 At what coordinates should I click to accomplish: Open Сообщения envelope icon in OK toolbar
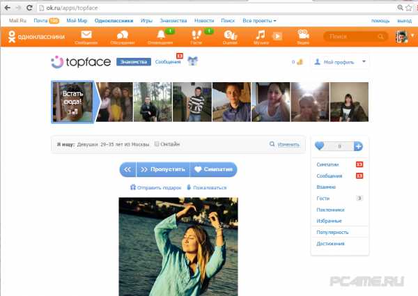click(86, 36)
